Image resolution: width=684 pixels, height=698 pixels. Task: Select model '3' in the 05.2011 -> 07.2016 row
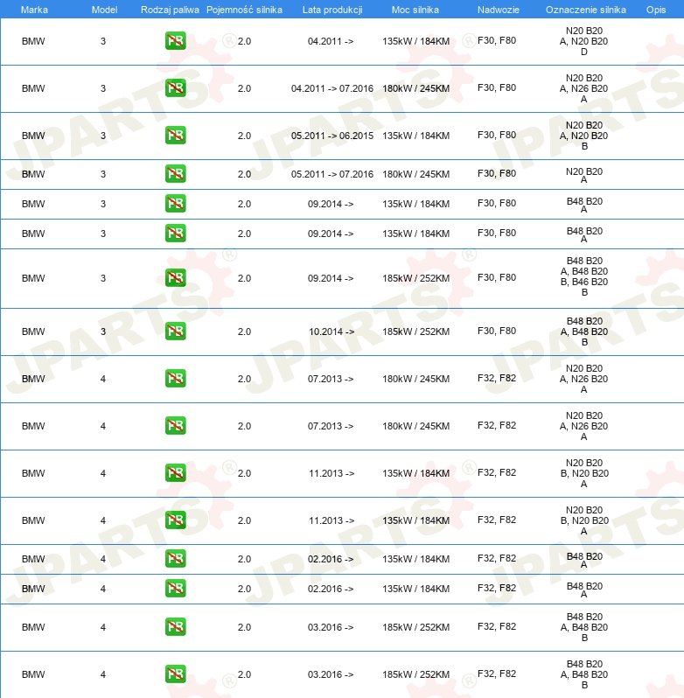103,173
